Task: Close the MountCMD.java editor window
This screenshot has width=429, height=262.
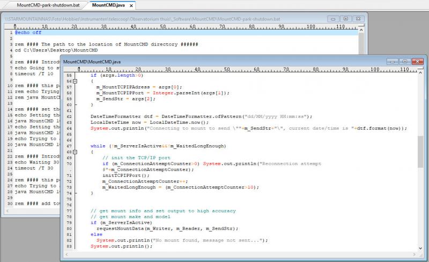Action: (x=417, y=62)
